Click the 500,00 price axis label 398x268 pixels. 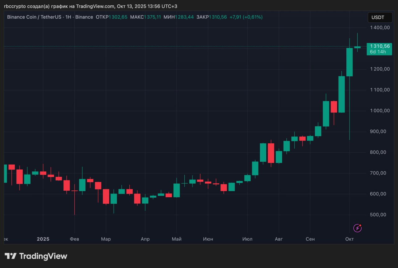pyautogui.click(x=380, y=215)
